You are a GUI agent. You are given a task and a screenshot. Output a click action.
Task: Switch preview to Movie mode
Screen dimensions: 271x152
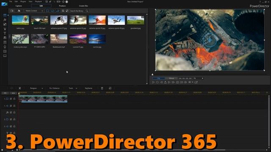(x=171, y=79)
